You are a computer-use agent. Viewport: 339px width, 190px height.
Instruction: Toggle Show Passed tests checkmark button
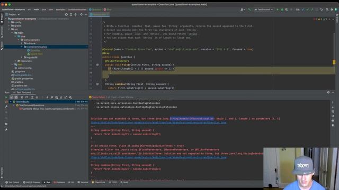pos(12,97)
